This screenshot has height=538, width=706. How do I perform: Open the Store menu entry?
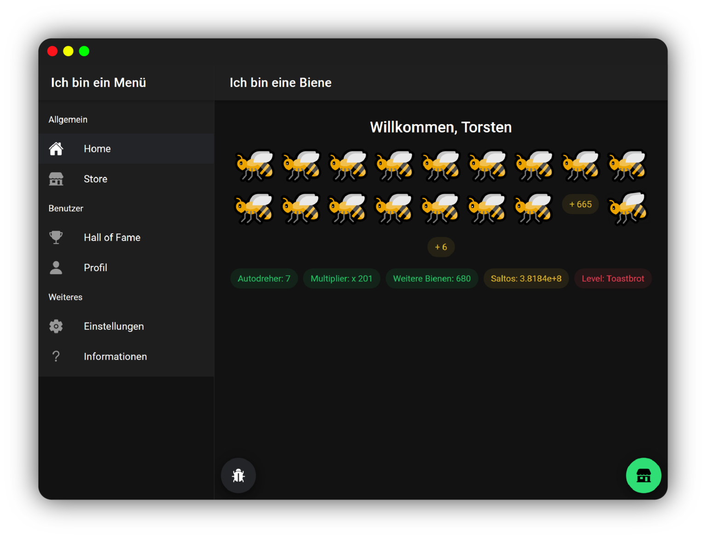96,179
